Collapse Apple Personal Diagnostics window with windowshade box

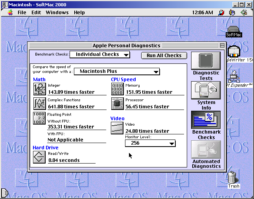click(222, 45)
